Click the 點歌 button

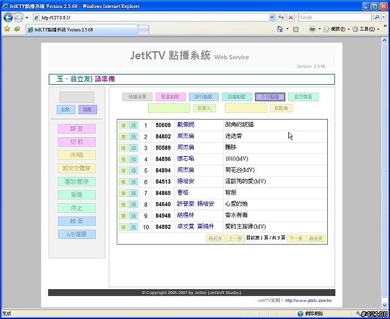click(66, 110)
